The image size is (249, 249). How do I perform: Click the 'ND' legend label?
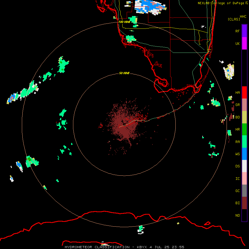237,215
